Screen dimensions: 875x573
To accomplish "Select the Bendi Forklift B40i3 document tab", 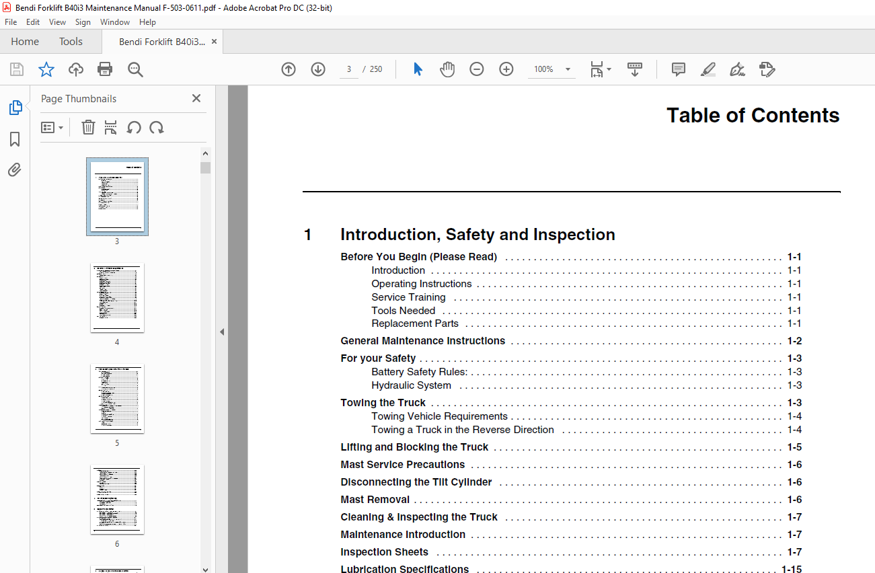I will click(162, 42).
